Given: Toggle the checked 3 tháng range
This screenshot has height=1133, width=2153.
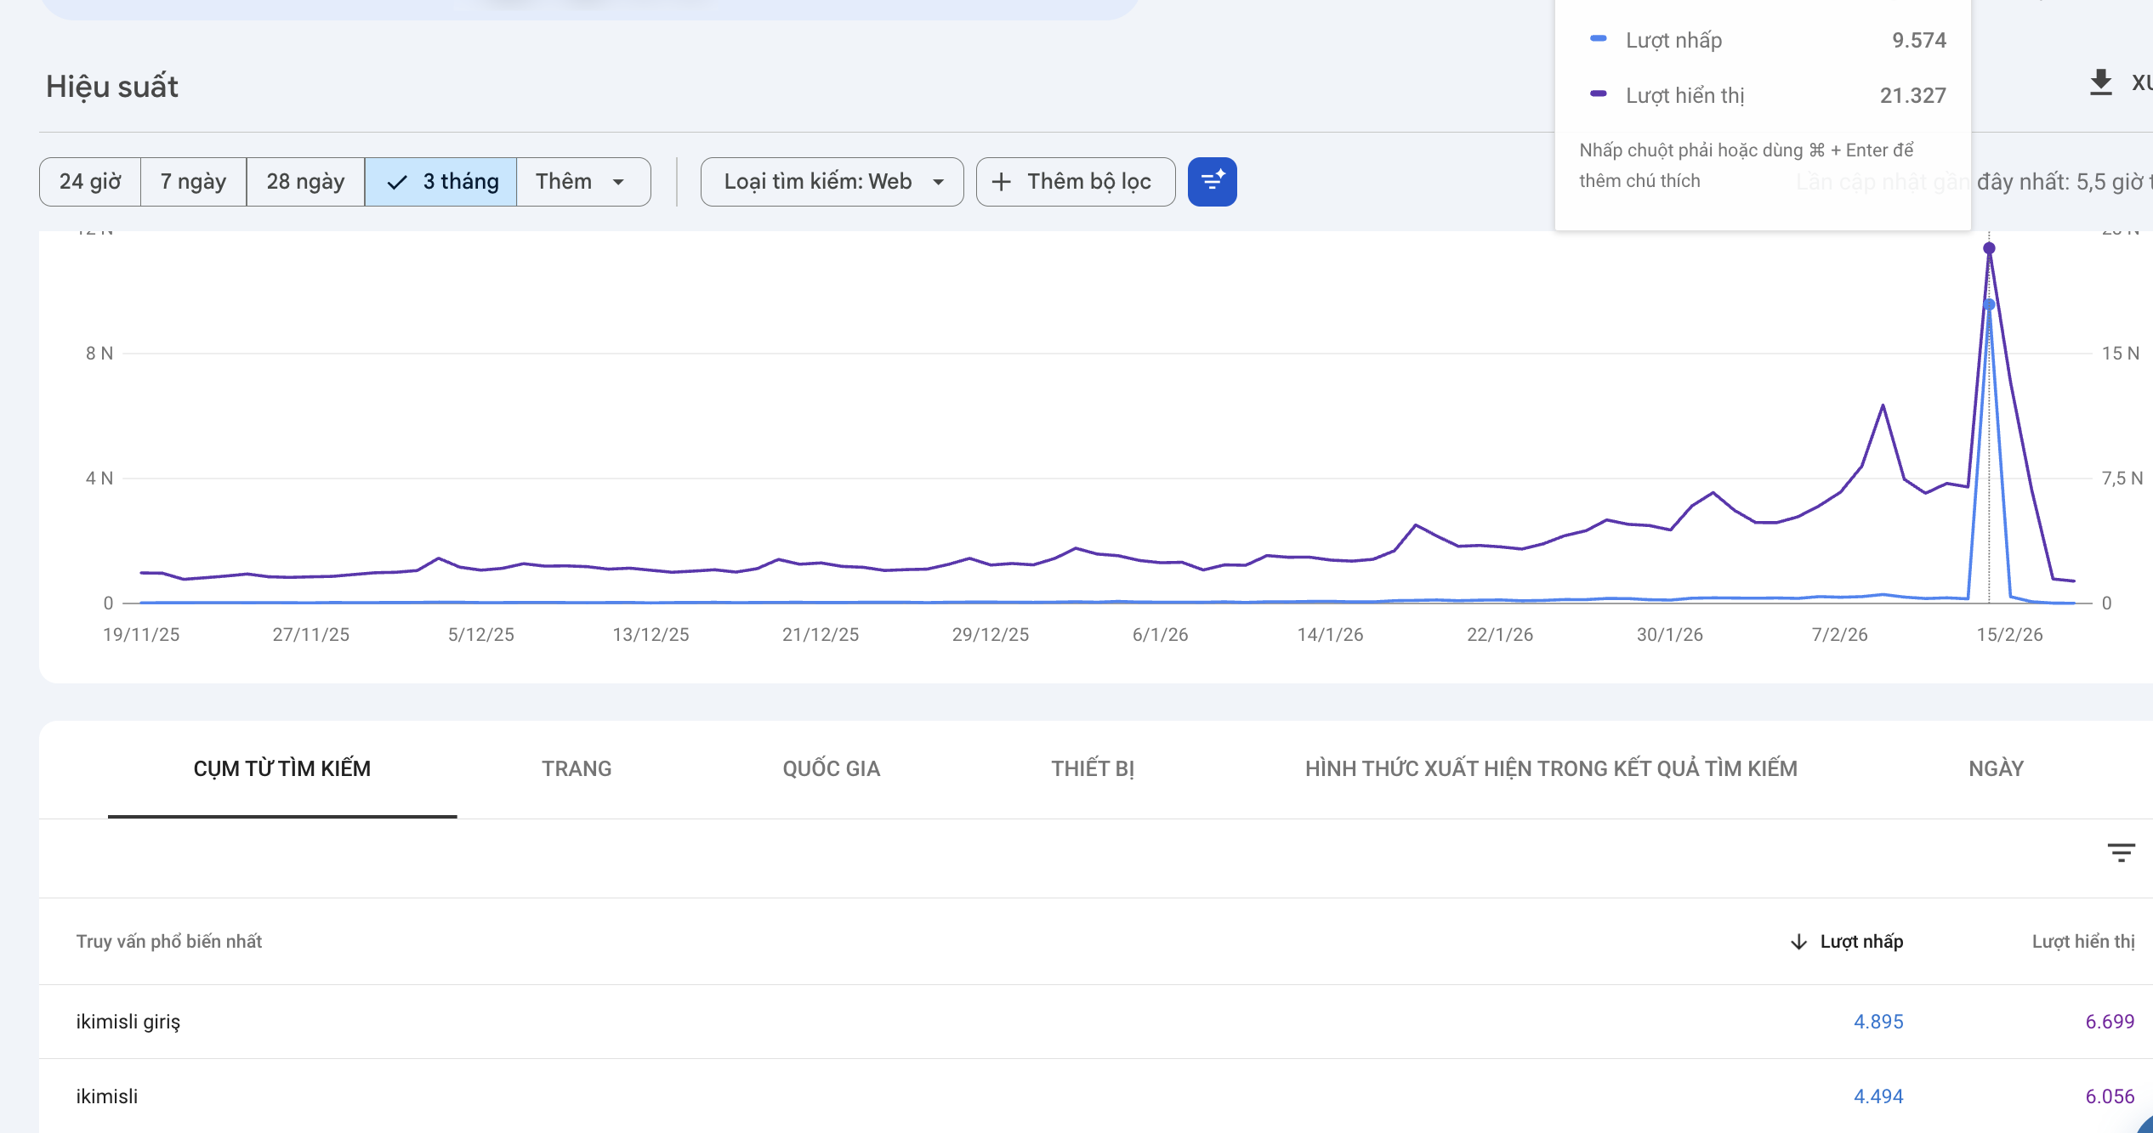Looking at the screenshot, I should pos(440,182).
